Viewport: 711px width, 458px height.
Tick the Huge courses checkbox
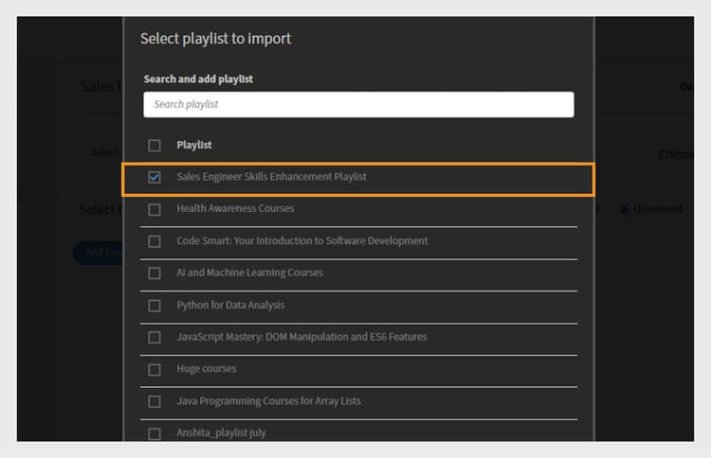click(155, 369)
